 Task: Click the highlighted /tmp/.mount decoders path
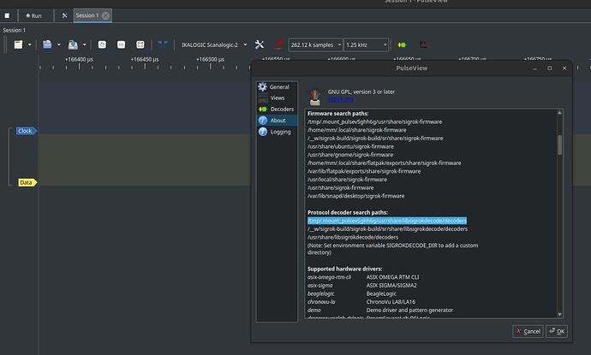(386, 221)
